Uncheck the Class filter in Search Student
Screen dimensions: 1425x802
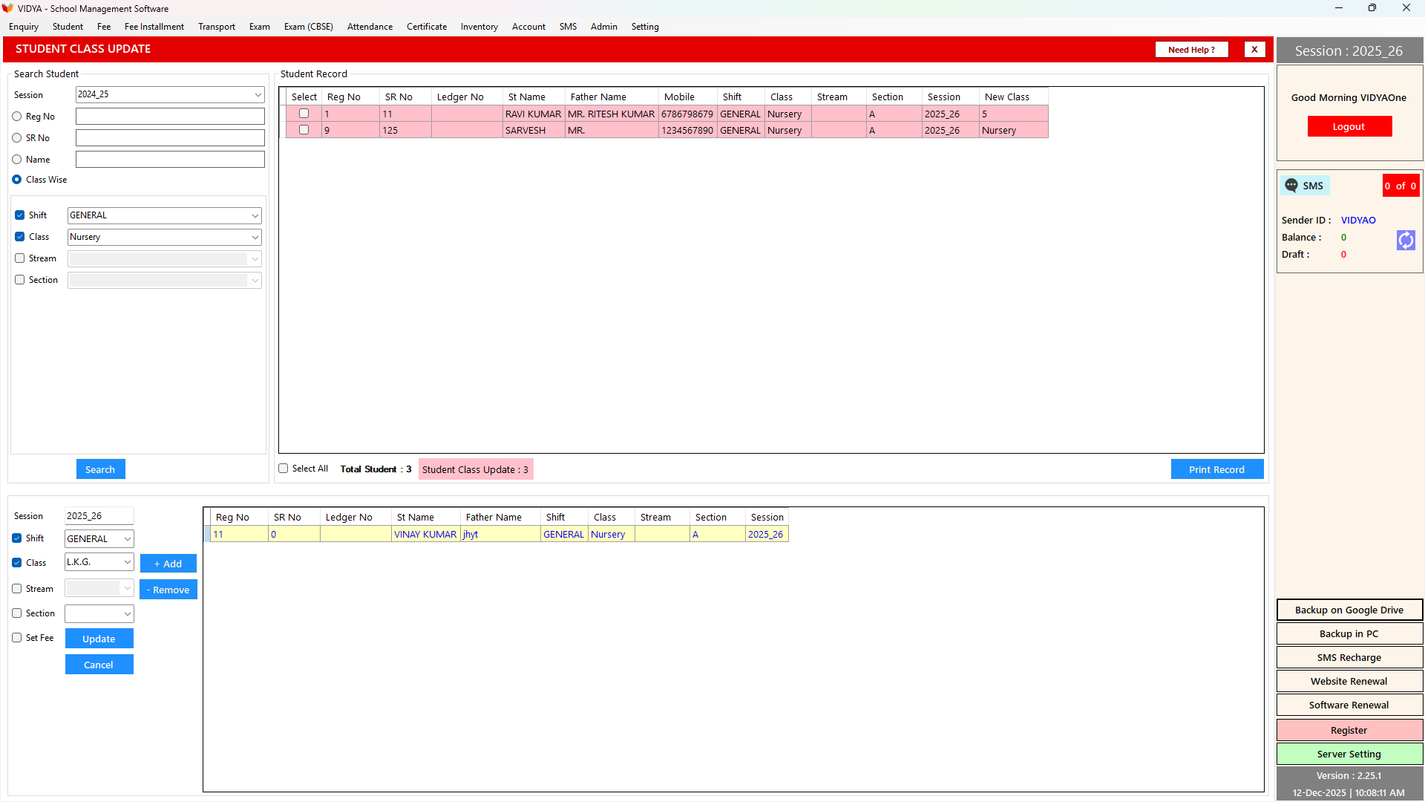click(20, 237)
